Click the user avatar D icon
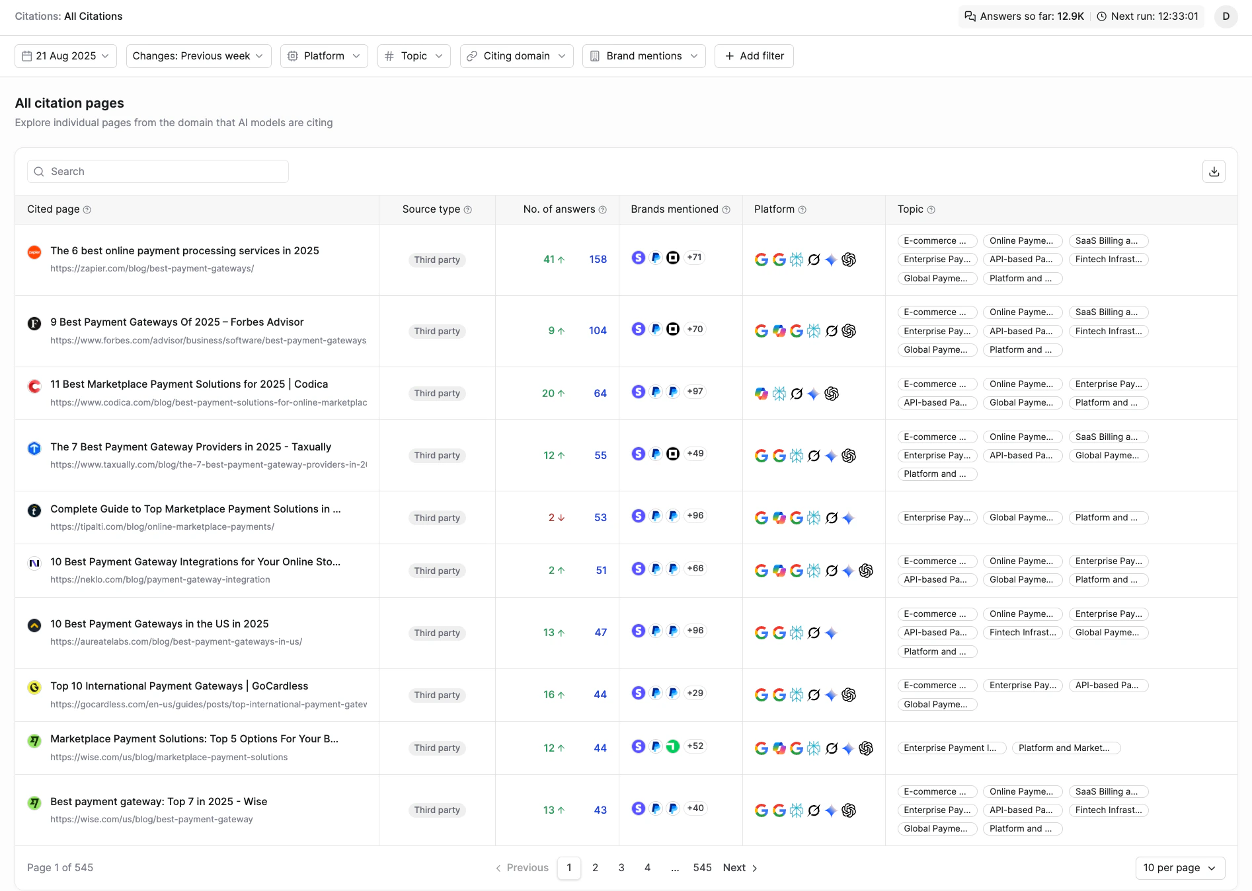The image size is (1252, 891). 1226,17
